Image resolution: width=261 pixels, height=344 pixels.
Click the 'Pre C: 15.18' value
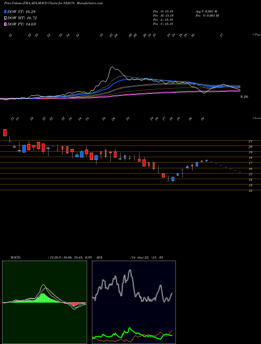(163, 24)
